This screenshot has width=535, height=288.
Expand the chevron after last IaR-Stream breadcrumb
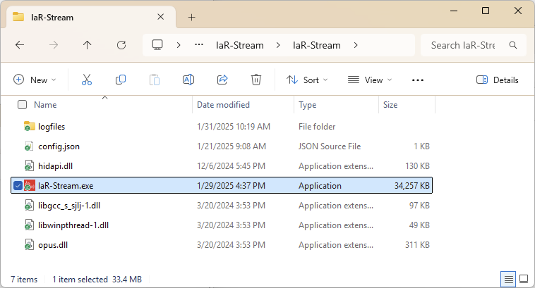356,45
